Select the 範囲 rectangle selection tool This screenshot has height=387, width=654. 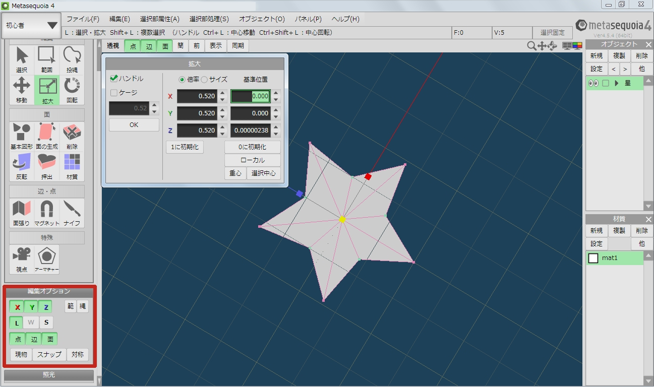pyautogui.click(x=47, y=60)
